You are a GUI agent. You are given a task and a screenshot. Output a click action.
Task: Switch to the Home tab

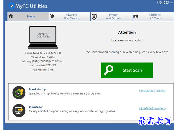(28, 16)
